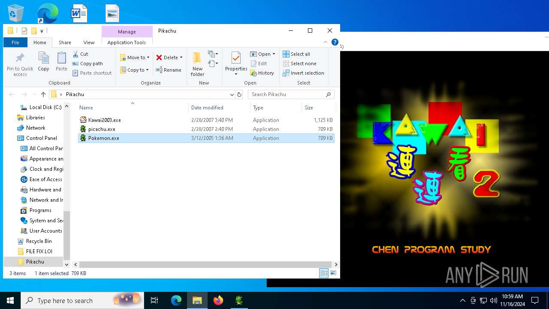549x309 pixels.
Task: Switch to Large icons view layout
Action: click(x=333, y=273)
